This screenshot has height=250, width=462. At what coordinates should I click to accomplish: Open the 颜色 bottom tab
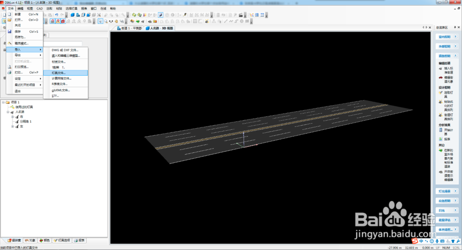click(x=44, y=240)
